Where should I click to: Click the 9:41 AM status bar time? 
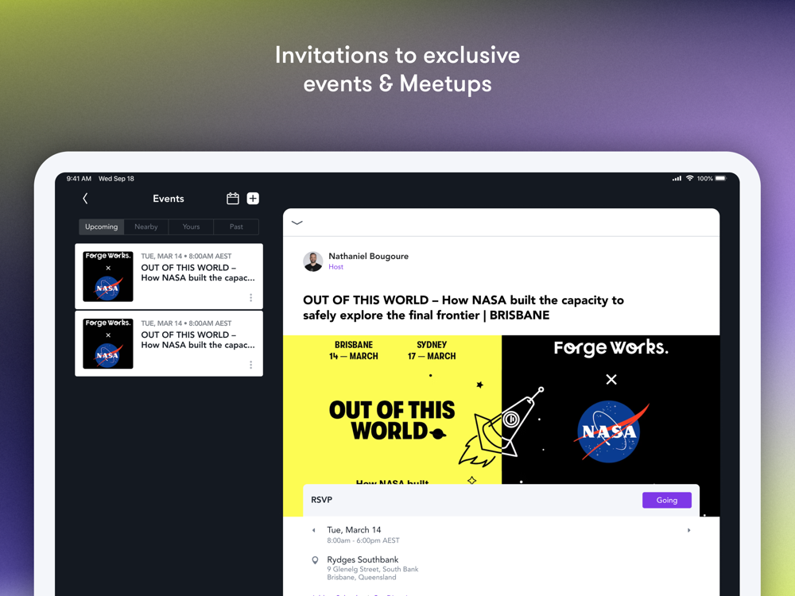point(79,178)
